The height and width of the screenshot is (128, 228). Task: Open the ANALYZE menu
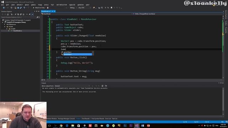click(x=72, y=5)
